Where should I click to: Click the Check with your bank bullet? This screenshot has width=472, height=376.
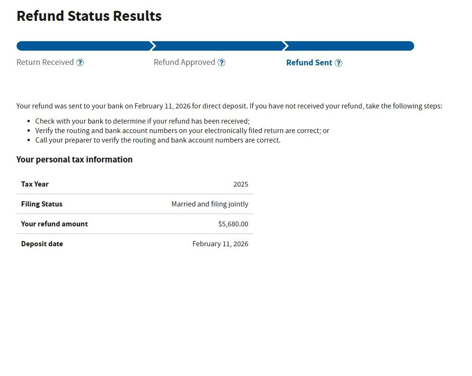[x=142, y=121]
